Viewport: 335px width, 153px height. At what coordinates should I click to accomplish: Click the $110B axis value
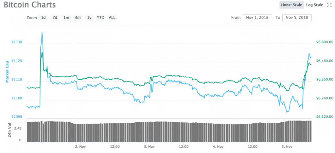tap(17, 98)
